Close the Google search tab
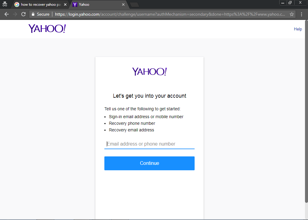Viewport: 308px width, 220px height. click(x=65, y=5)
